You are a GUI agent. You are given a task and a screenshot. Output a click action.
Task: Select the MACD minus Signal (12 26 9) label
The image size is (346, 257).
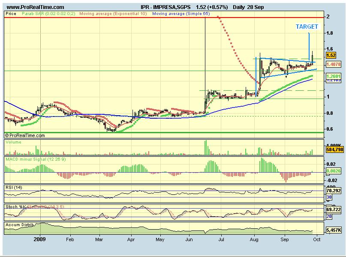(x=36, y=159)
